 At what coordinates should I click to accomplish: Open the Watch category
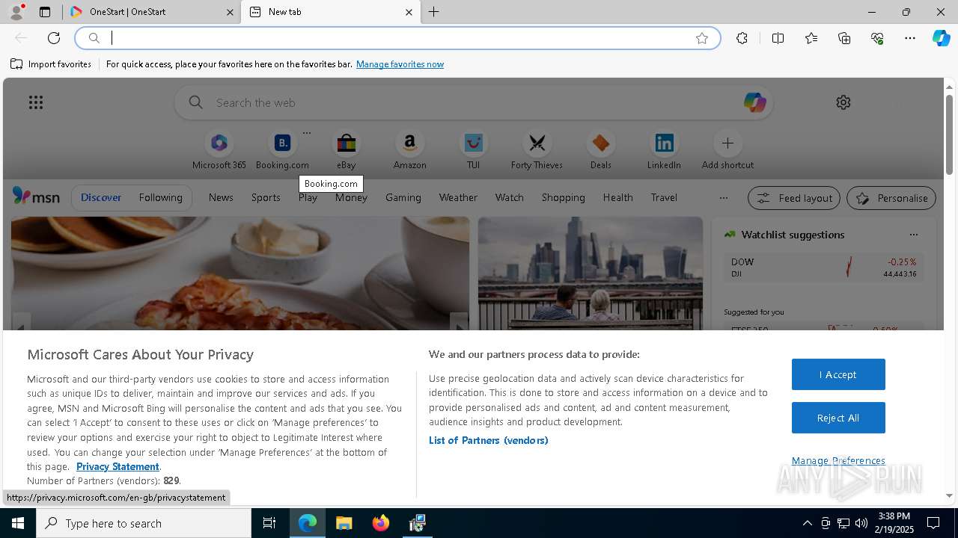510,197
